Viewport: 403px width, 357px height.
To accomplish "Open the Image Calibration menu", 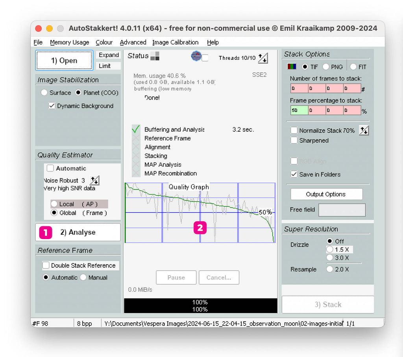I will (175, 42).
